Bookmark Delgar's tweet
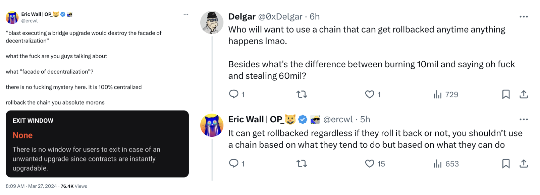 click(506, 94)
